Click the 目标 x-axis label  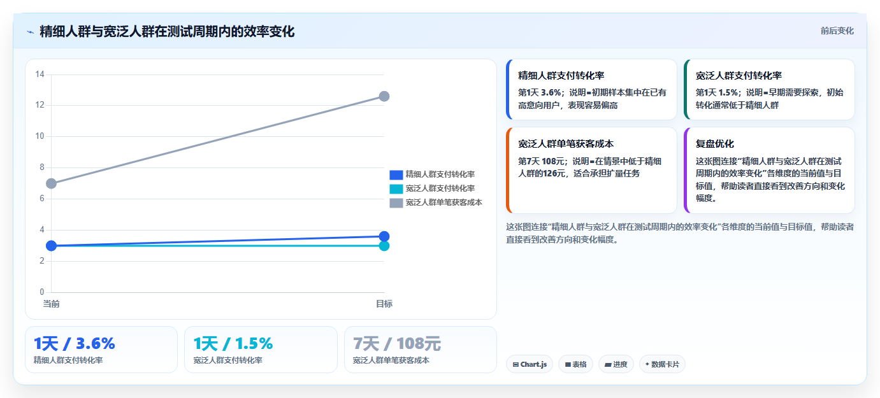384,304
